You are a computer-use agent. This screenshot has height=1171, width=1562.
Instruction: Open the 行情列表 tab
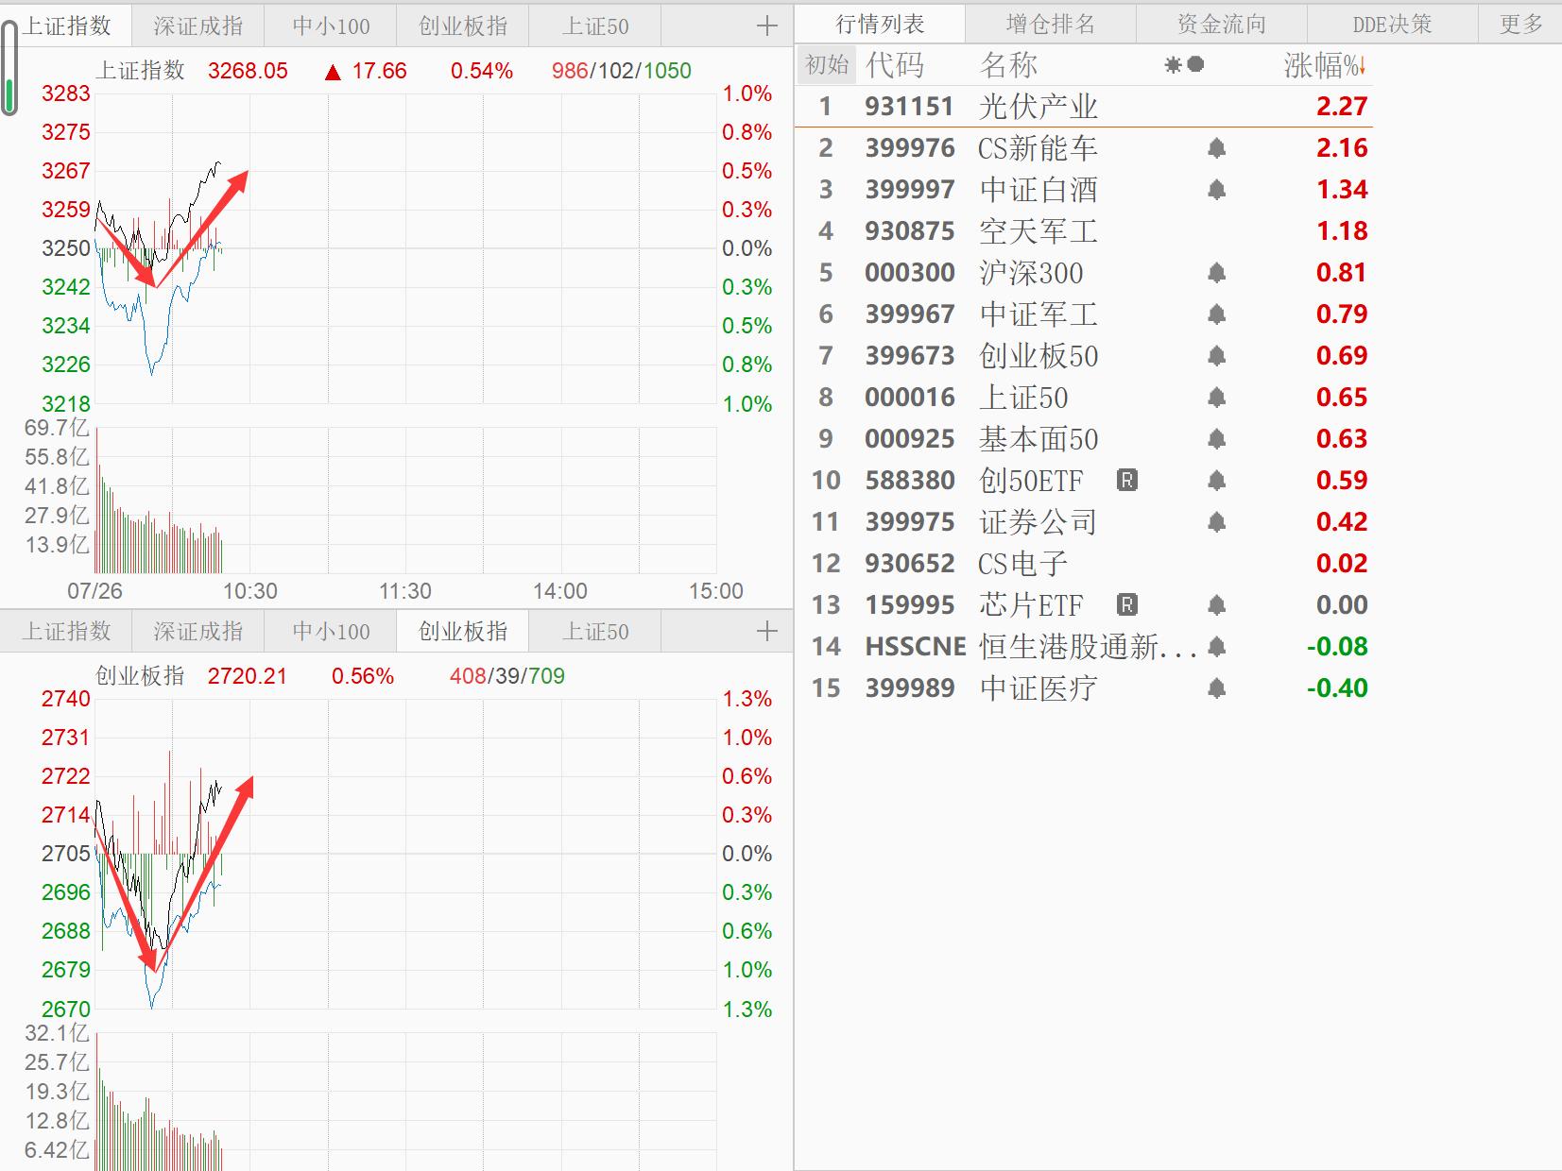coord(880,25)
